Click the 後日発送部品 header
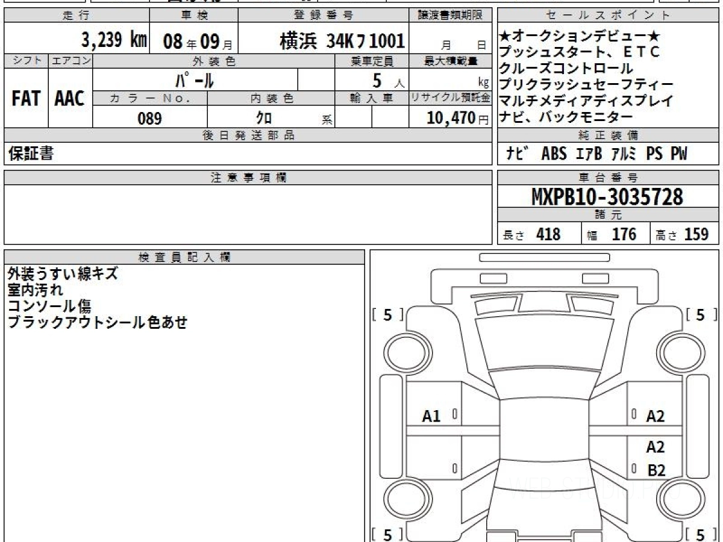This screenshot has width=723, height=542. point(248,135)
